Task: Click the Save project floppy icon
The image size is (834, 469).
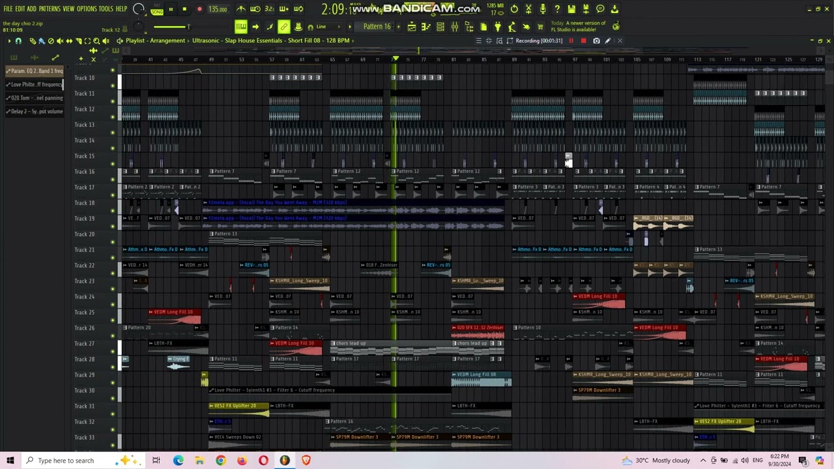Action: 571,9
